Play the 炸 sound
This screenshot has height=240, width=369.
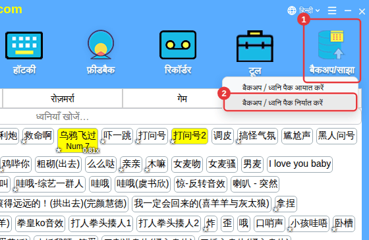pyautogui.click(x=211, y=224)
